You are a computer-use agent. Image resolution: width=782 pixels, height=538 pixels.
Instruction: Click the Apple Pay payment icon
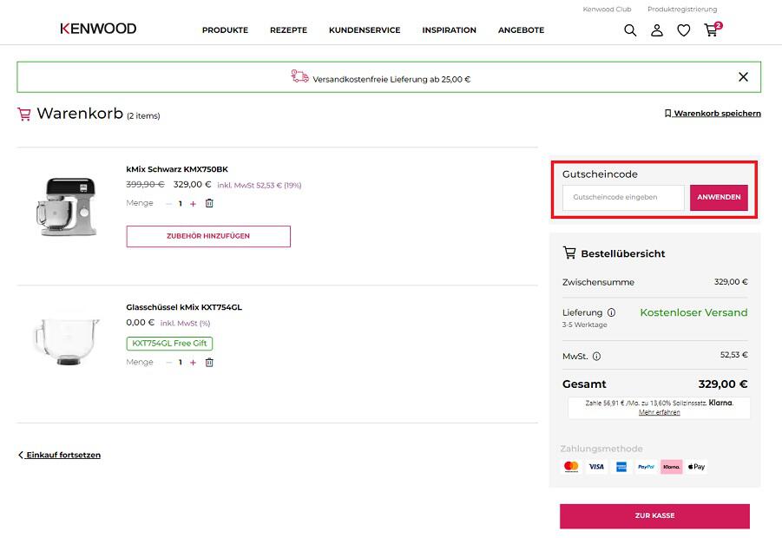pos(696,467)
